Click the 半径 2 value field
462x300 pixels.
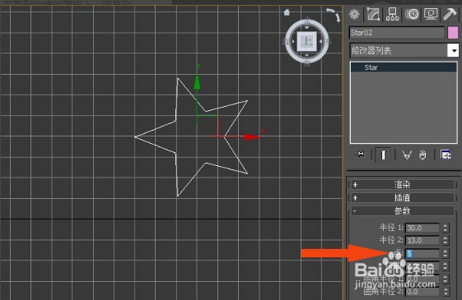[x=422, y=241]
